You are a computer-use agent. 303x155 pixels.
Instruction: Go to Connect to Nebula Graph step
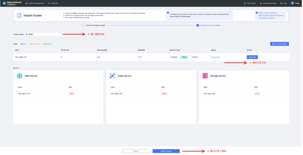[93, 25]
